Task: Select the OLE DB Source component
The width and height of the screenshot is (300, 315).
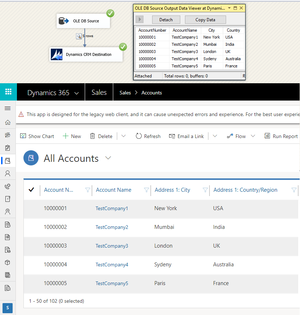Action: coord(83,21)
